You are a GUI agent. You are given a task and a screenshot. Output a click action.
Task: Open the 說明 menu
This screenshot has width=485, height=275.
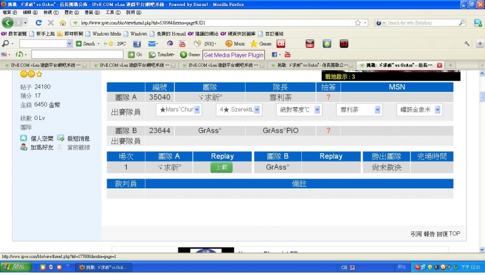click(133, 12)
